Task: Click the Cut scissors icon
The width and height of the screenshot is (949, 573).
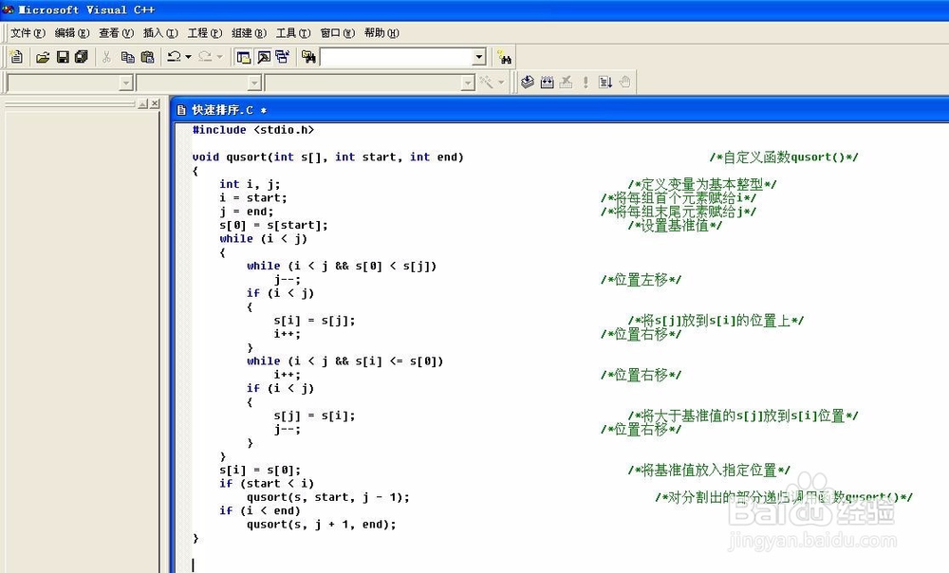Action: pos(106,57)
